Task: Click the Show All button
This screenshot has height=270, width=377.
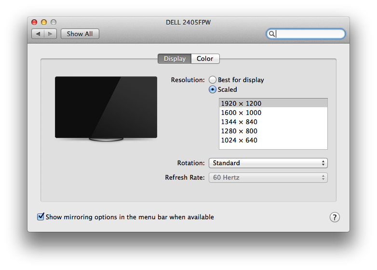Action: click(x=80, y=34)
